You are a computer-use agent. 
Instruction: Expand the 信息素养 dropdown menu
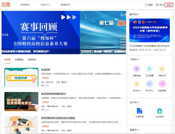(26, 5)
